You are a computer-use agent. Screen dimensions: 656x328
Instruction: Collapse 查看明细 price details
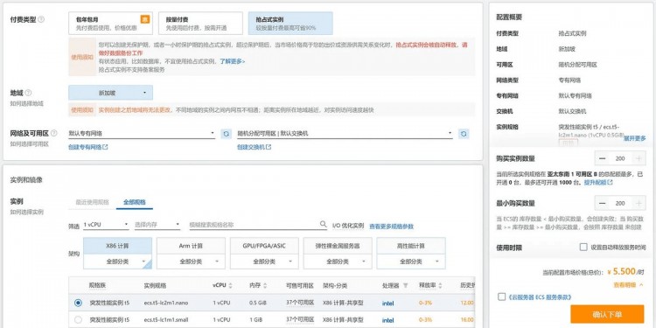point(628,285)
